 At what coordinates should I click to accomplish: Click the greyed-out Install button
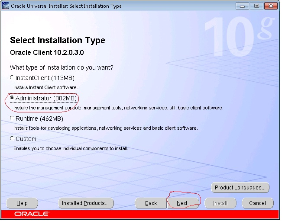221,204
